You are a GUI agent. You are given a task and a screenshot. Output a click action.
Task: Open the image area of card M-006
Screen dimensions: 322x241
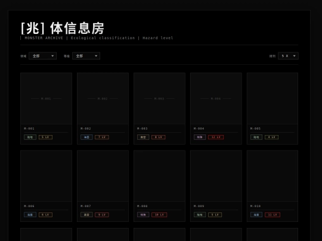(x=46, y=176)
